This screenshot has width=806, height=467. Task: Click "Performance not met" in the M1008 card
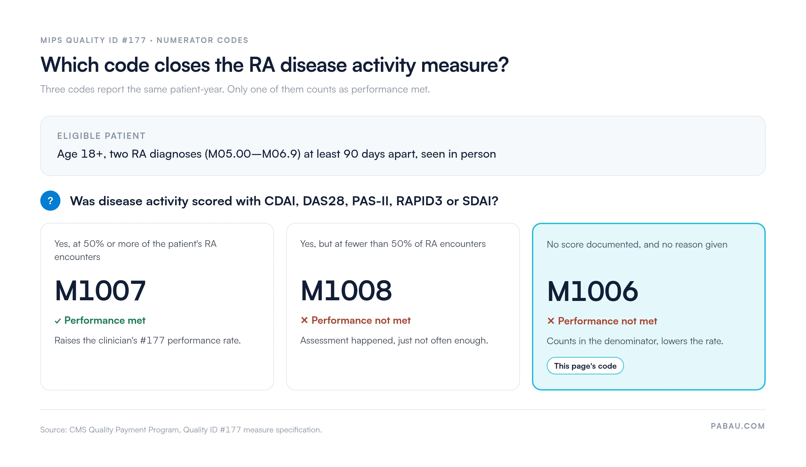(x=361, y=320)
